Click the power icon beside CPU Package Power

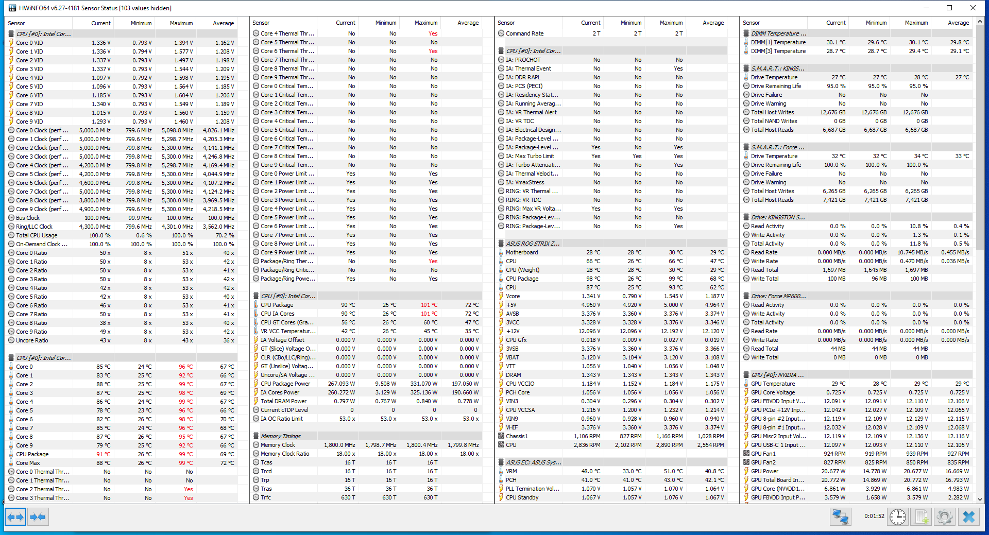[x=256, y=384]
